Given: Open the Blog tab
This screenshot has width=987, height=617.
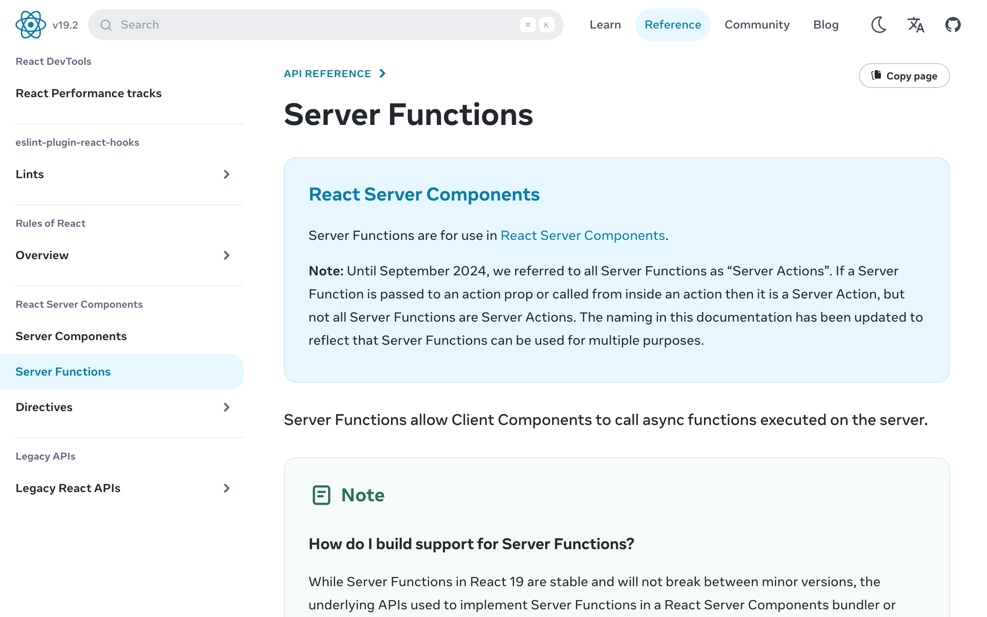Looking at the screenshot, I should click(825, 24).
